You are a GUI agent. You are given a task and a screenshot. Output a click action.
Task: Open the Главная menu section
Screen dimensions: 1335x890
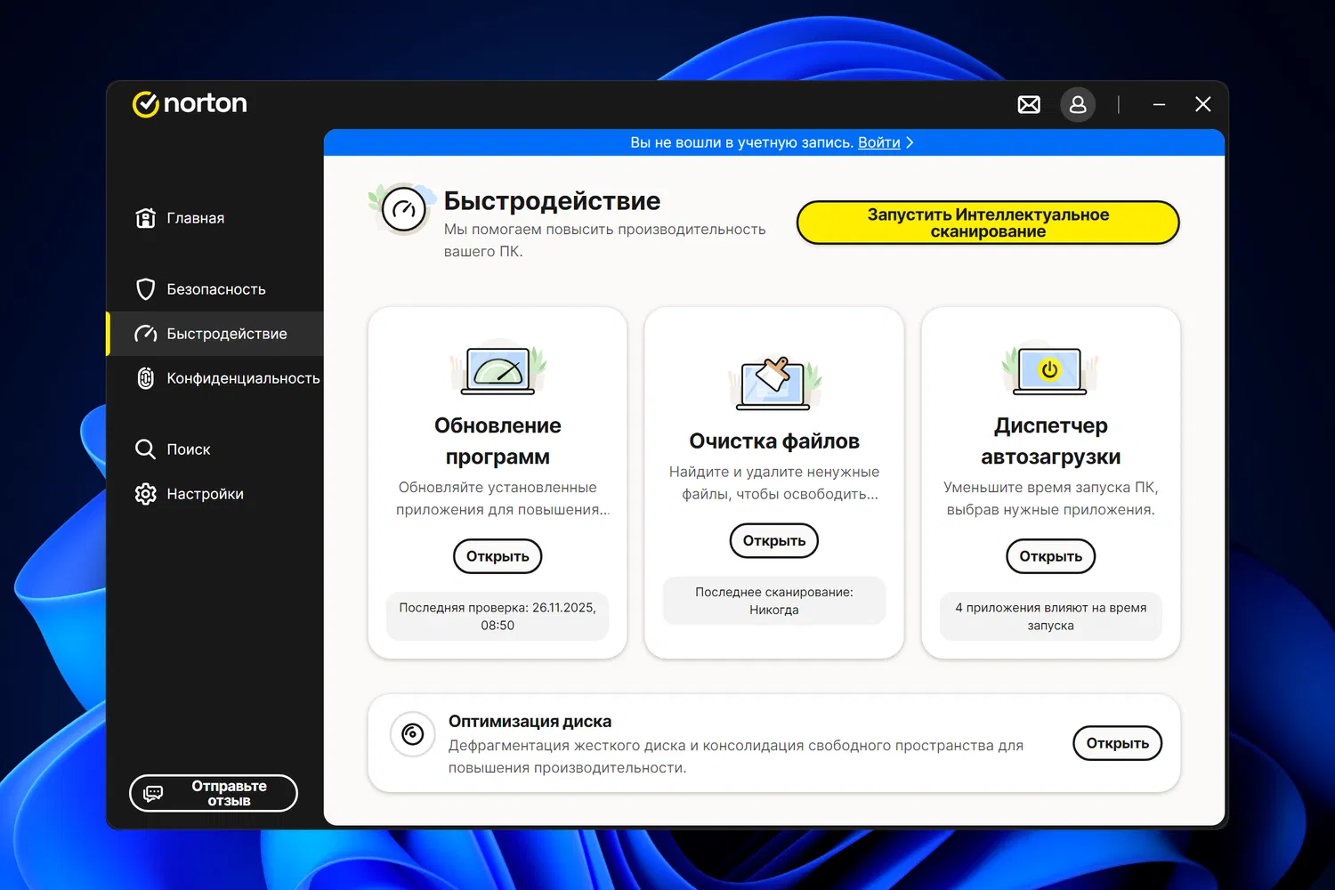pos(214,218)
